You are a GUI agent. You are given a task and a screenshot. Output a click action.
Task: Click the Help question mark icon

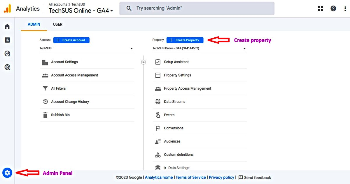(x=333, y=8)
